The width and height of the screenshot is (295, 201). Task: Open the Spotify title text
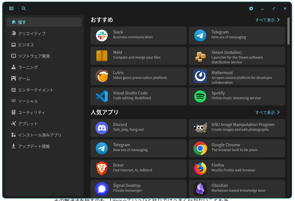[218, 93]
